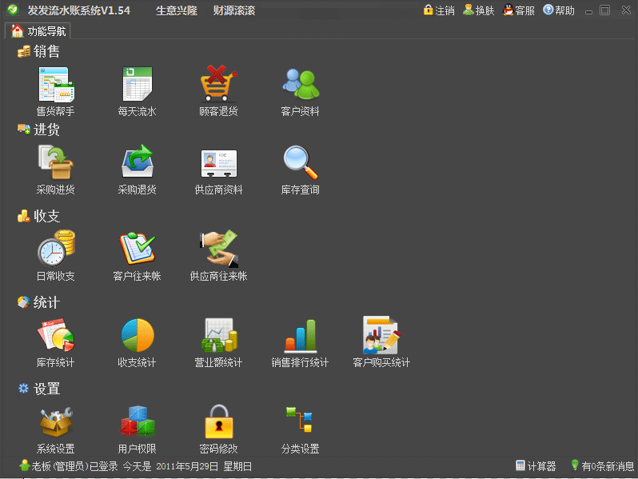Viewport: 638px width, 479px height.
Task: Open the 计算器 calculator in status bar
Action: pos(536,466)
